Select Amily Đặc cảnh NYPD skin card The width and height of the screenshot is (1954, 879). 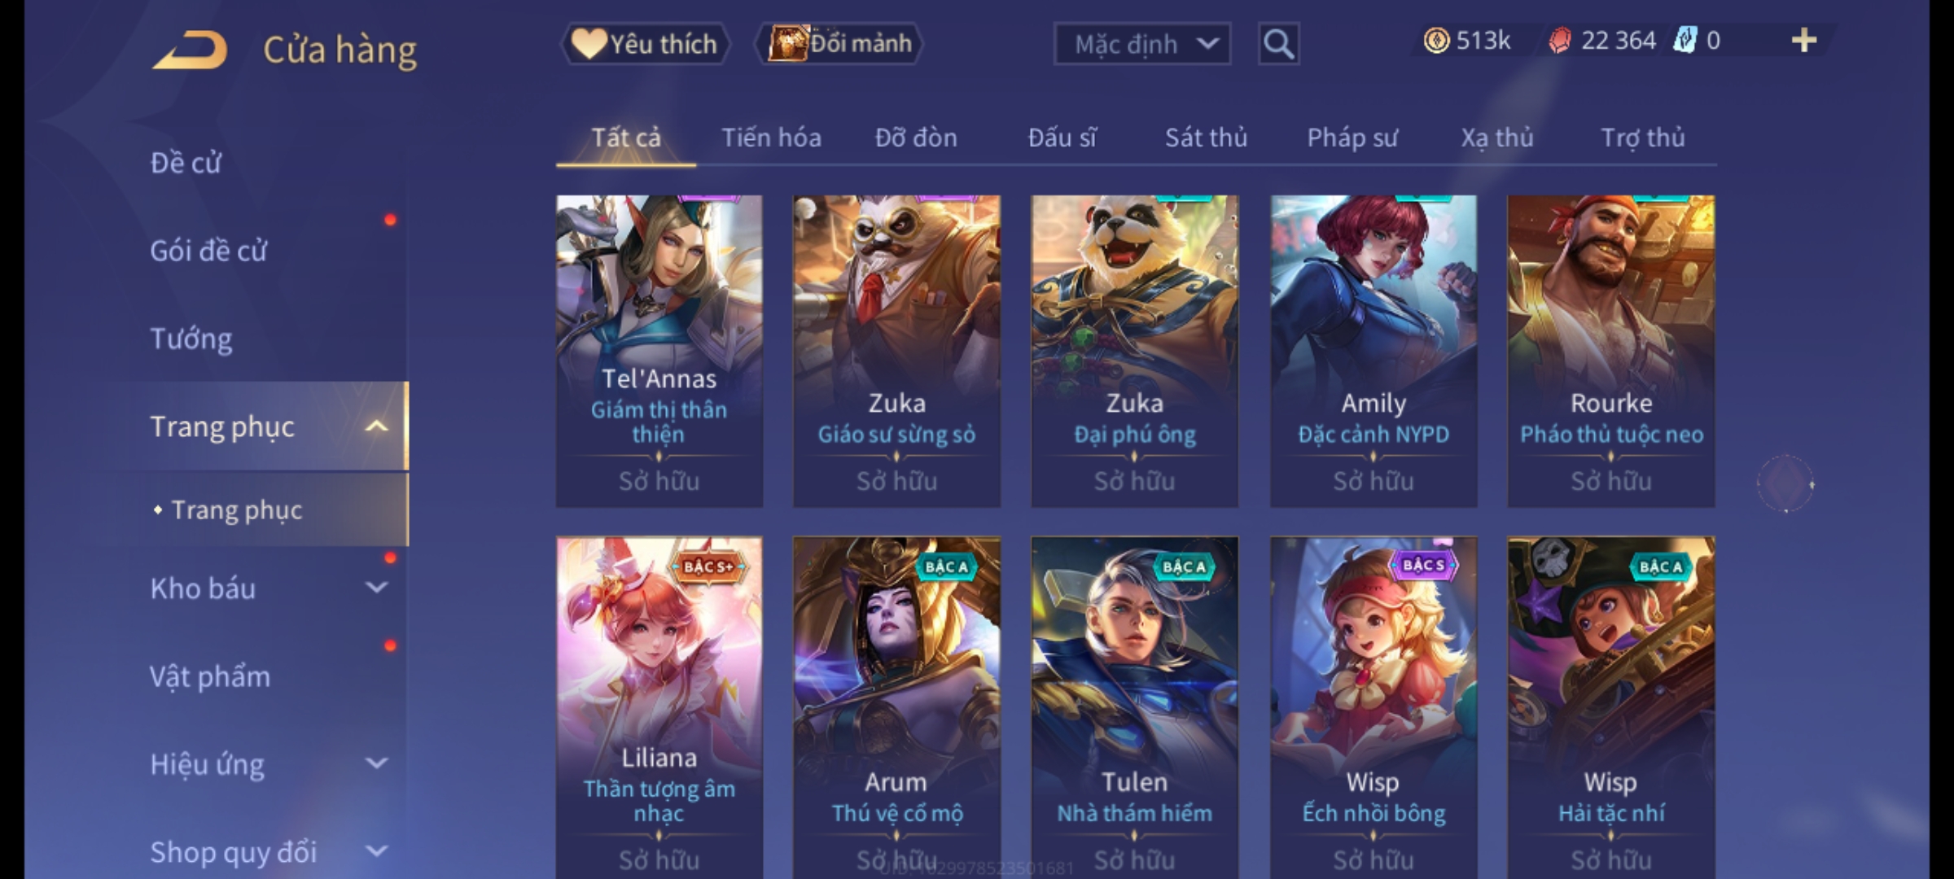click(x=1373, y=351)
